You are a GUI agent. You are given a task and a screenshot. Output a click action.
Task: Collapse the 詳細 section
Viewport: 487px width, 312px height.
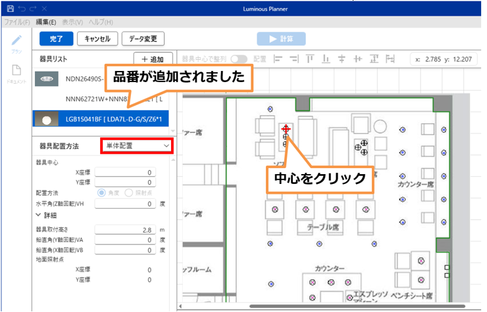(39, 215)
